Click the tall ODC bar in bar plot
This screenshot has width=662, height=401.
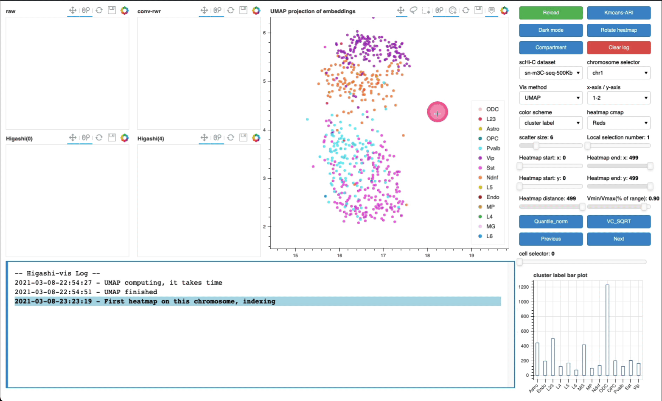pos(607,330)
